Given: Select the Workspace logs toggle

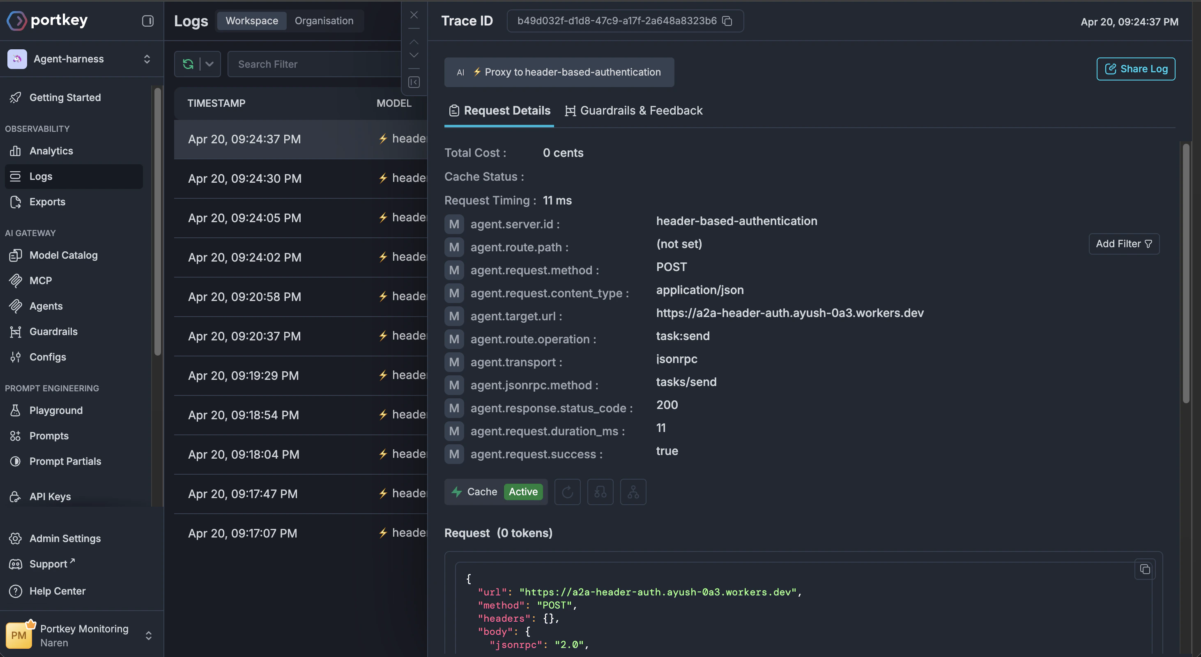Looking at the screenshot, I should pos(252,21).
